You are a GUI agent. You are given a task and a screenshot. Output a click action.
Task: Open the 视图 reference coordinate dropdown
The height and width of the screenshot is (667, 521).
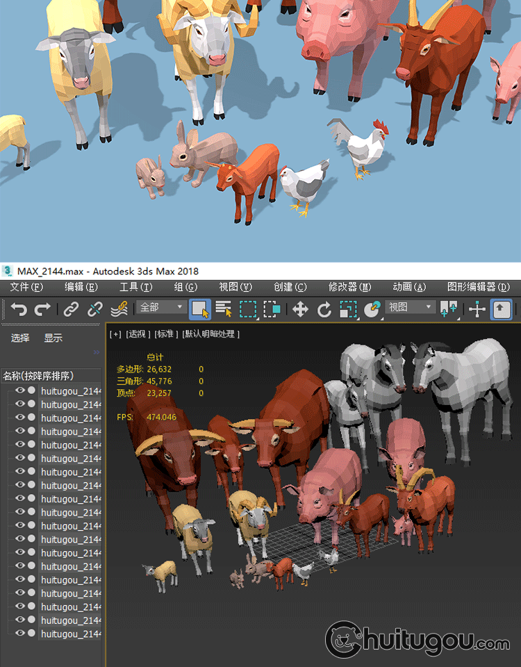pyautogui.click(x=409, y=307)
